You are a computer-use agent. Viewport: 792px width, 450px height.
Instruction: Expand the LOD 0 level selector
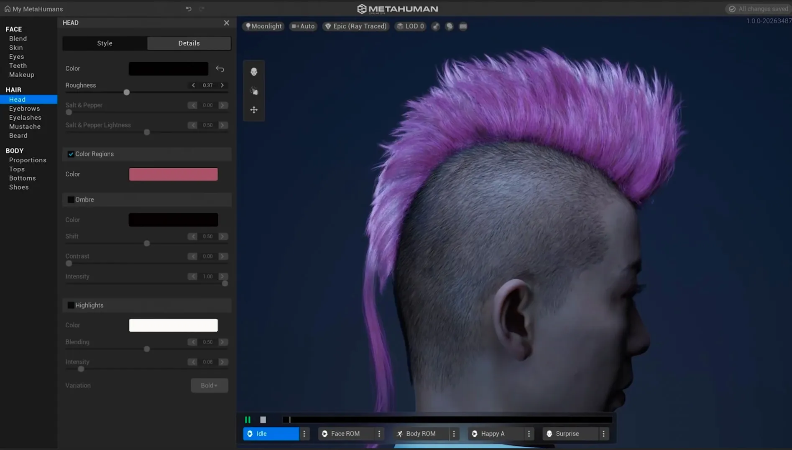tap(410, 26)
